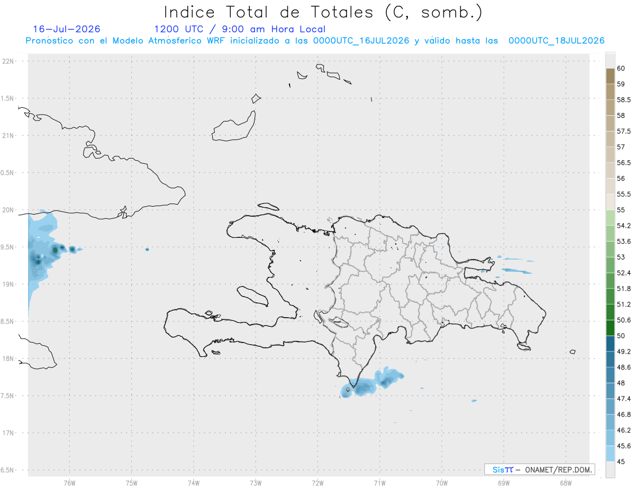The image size is (635, 490).
Task: Click the longitude axis label "76W"
Action: [69, 483]
